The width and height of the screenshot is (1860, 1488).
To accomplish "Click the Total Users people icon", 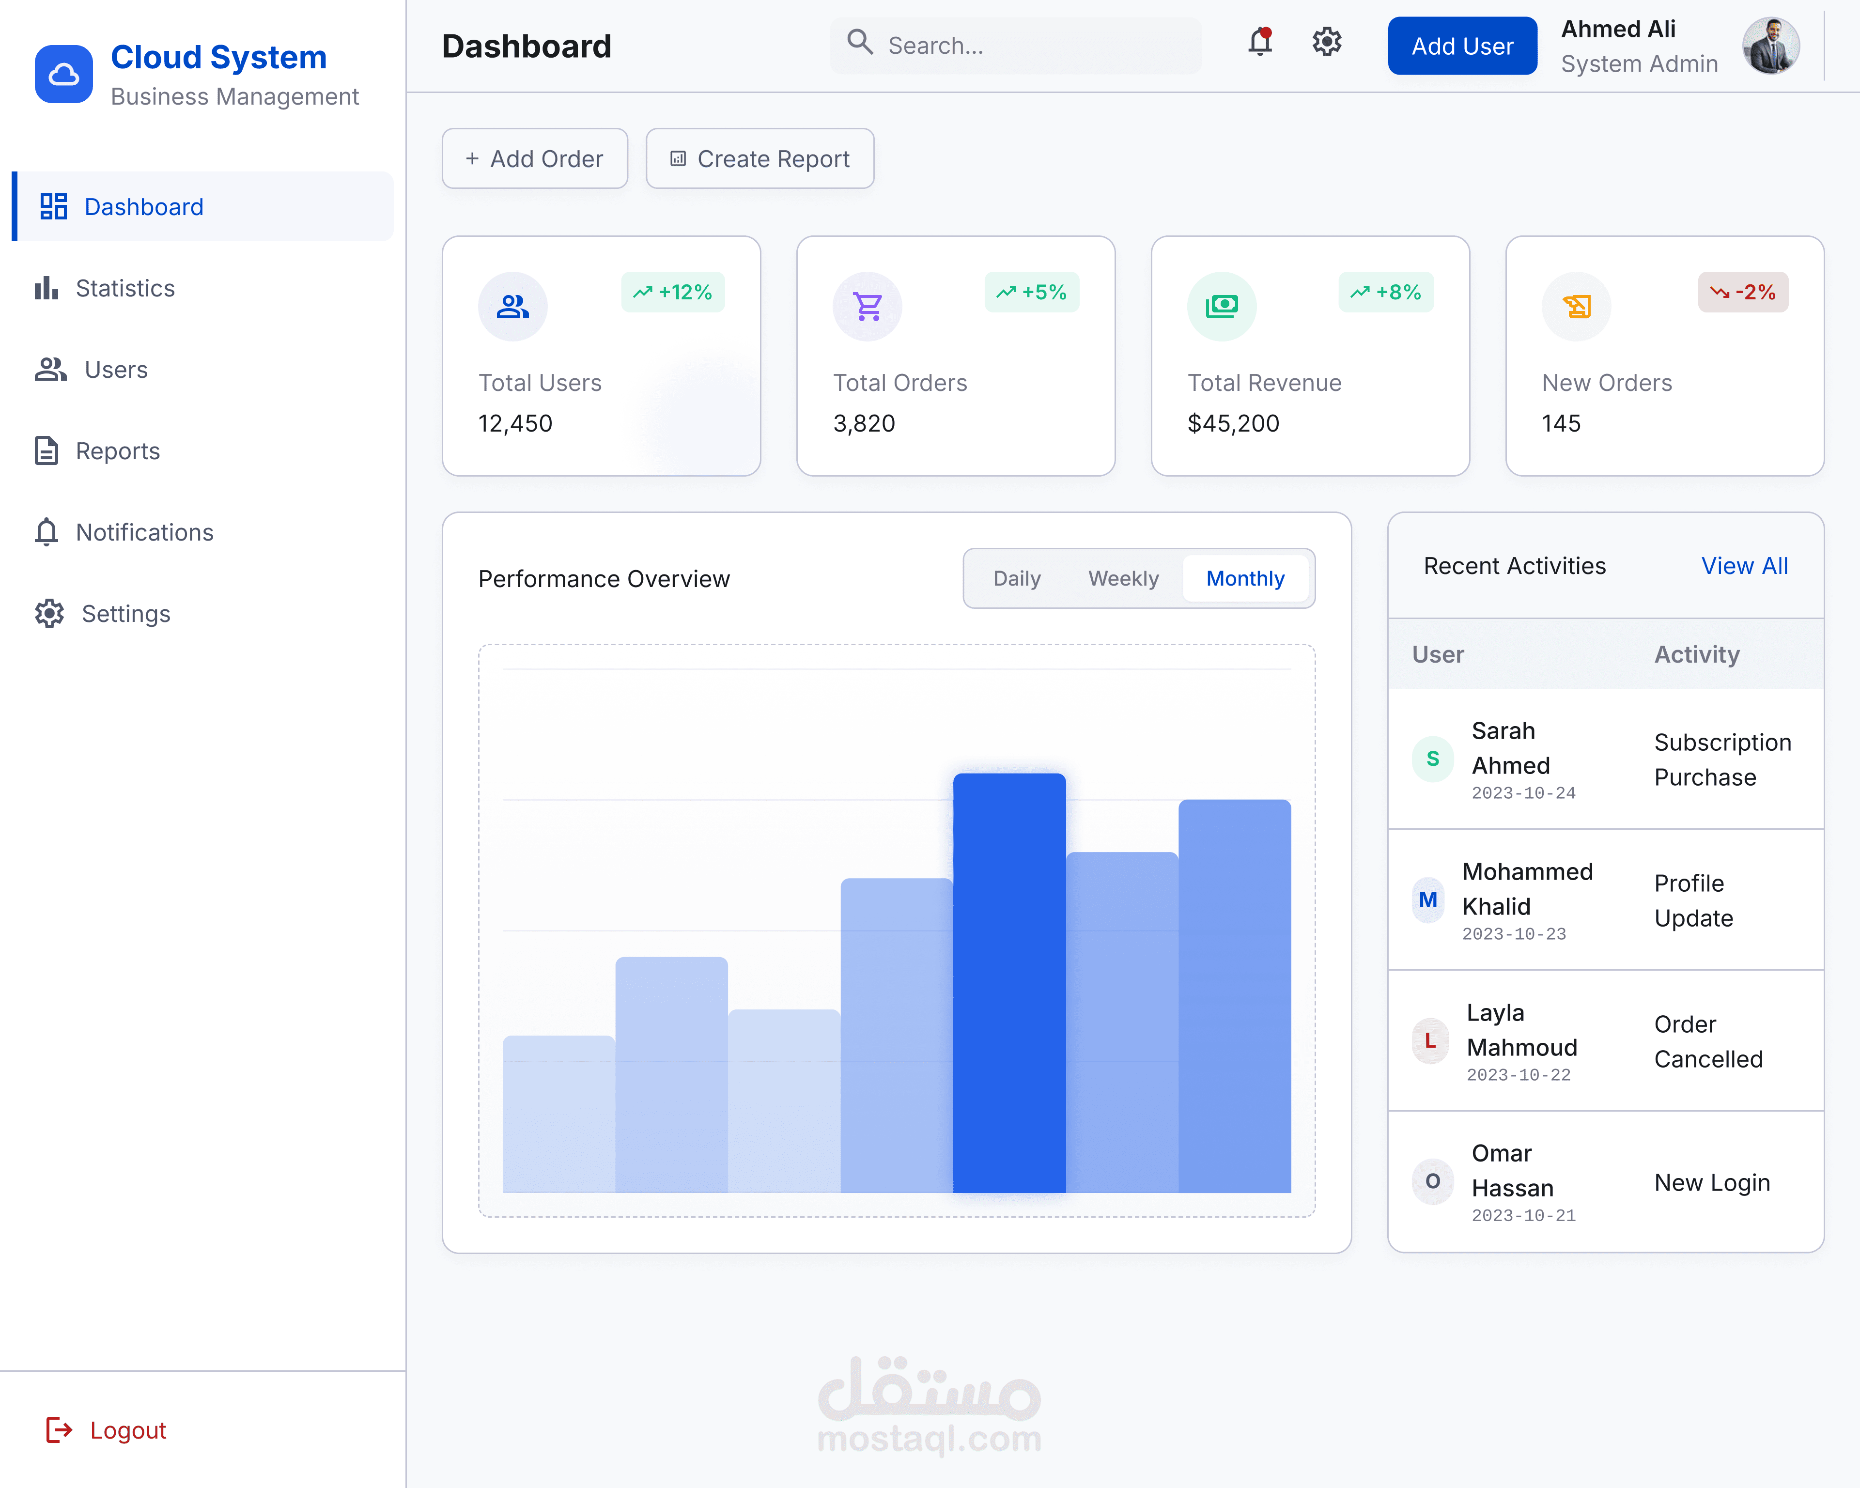I will pyautogui.click(x=513, y=306).
